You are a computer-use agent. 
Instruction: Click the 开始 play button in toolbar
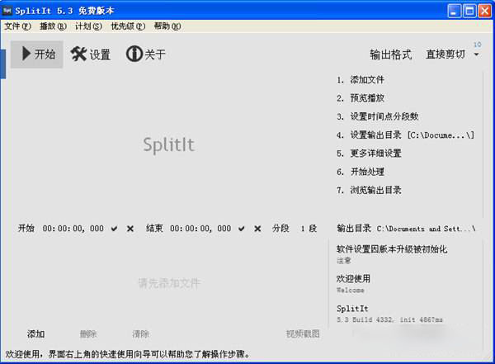[37, 54]
